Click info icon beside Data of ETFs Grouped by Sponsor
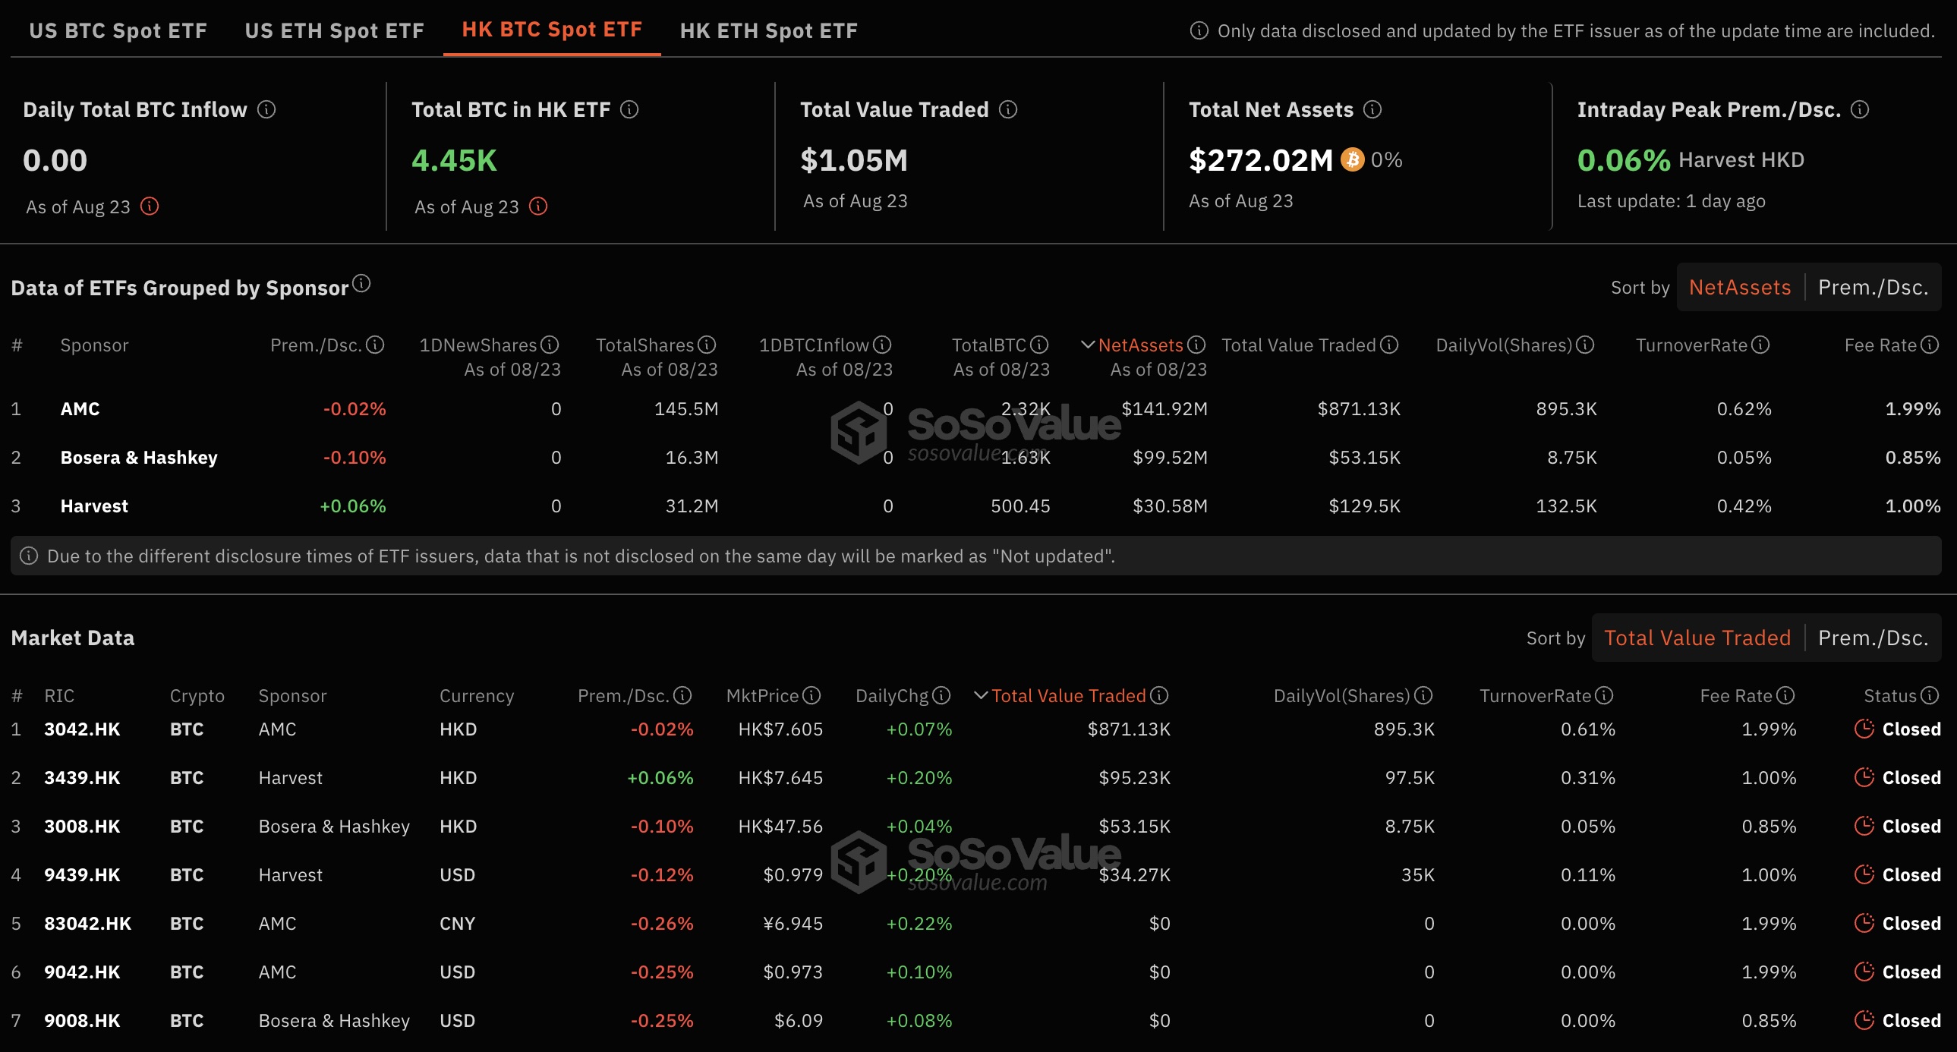Screen dimensions: 1957x1052 click(361, 283)
